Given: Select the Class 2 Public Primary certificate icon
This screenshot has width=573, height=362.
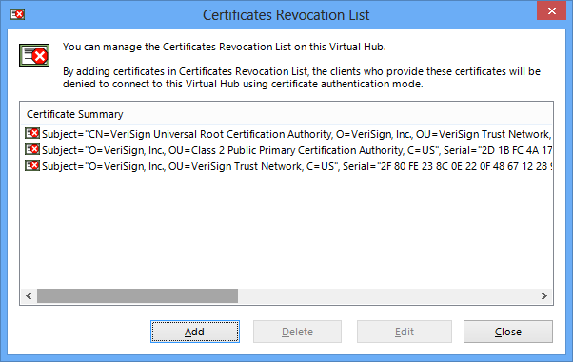Looking at the screenshot, I should [32, 149].
